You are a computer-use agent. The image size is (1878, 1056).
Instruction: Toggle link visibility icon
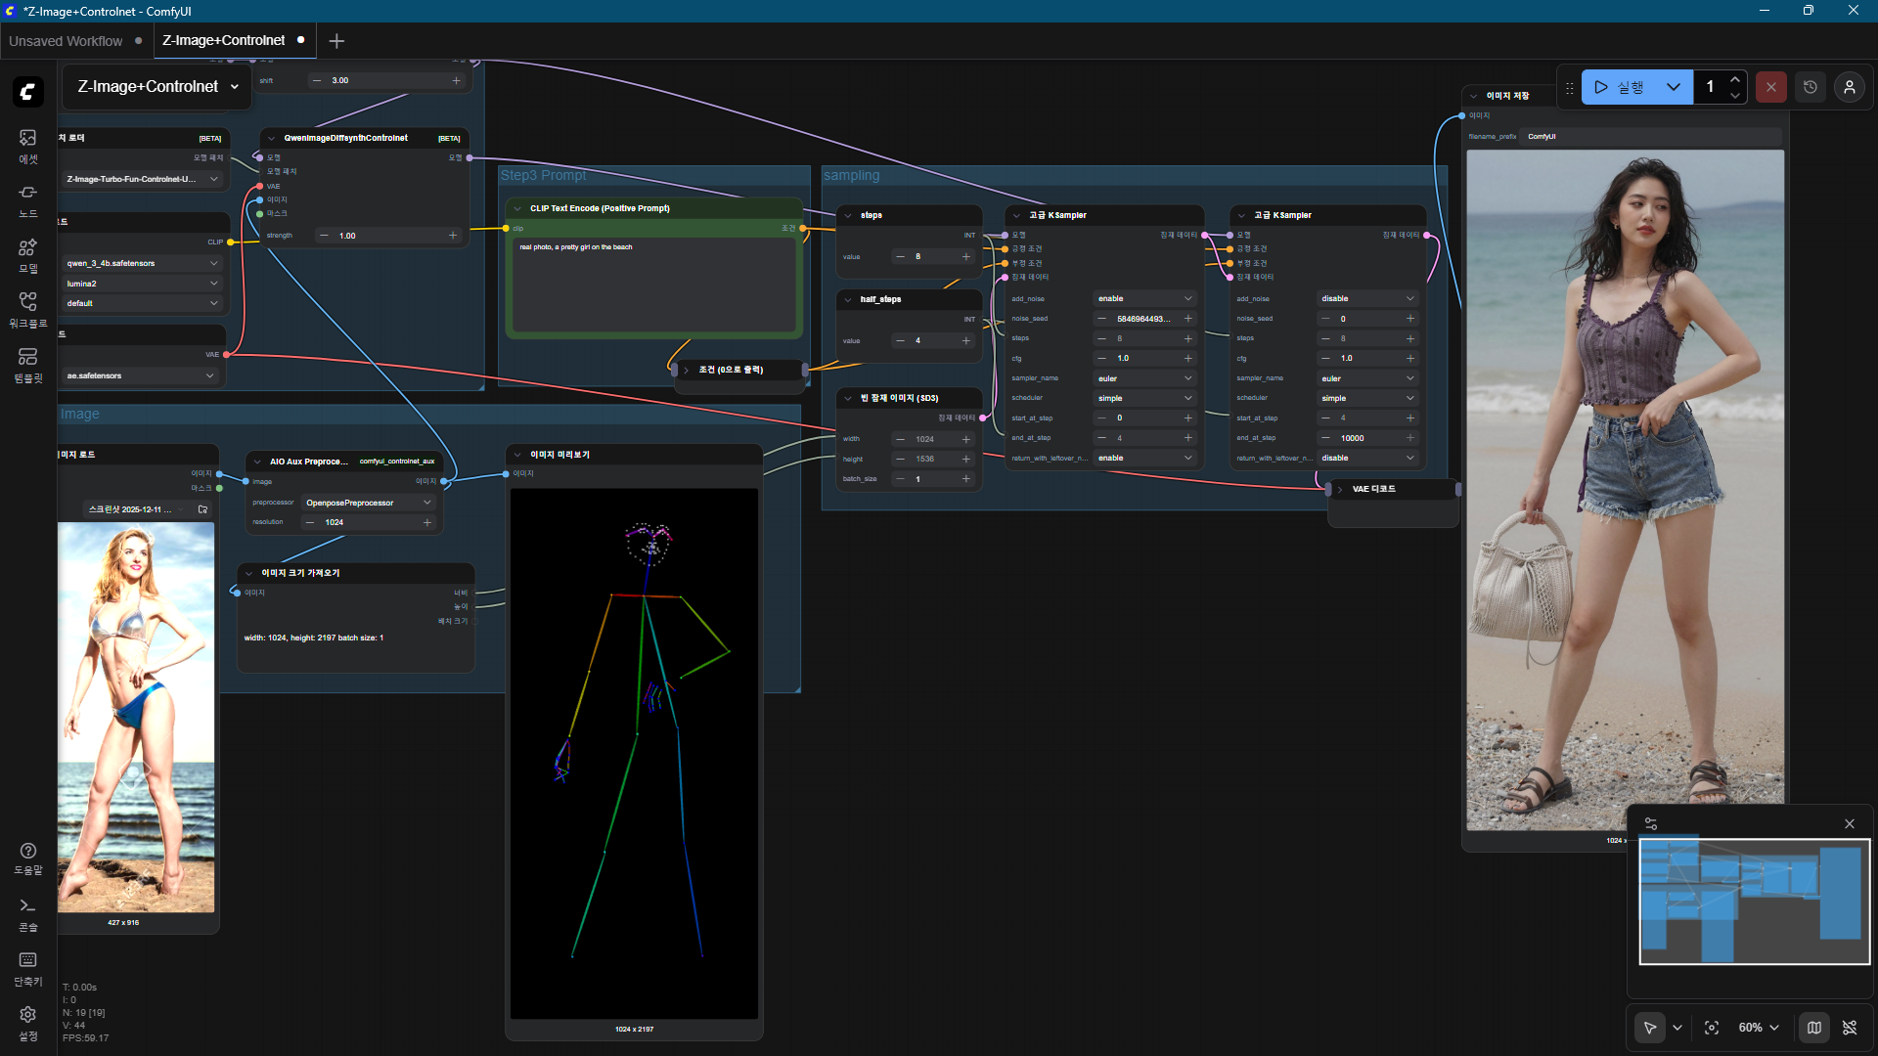point(1850,1028)
